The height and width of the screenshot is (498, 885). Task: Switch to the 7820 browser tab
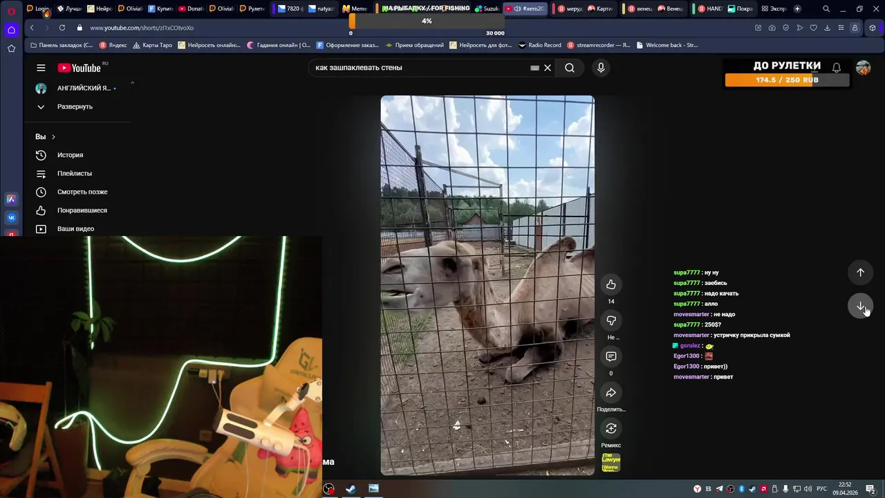coord(289,9)
